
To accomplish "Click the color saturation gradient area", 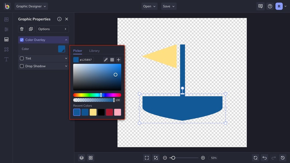I will pos(97,77).
